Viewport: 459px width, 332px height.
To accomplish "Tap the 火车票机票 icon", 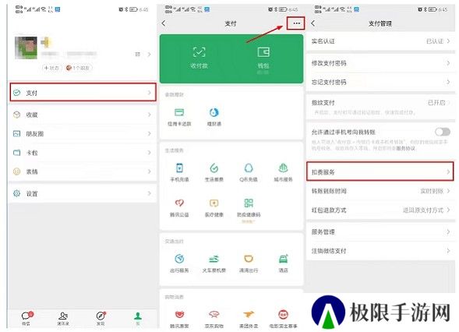I will tap(214, 259).
